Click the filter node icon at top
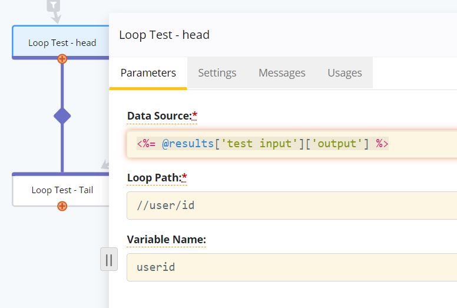The height and width of the screenshot is (308, 457). click(54, 6)
